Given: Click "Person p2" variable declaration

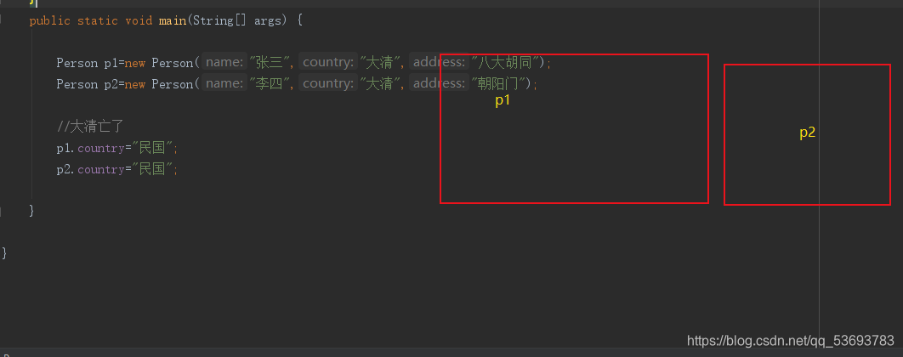Looking at the screenshot, I should (87, 84).
